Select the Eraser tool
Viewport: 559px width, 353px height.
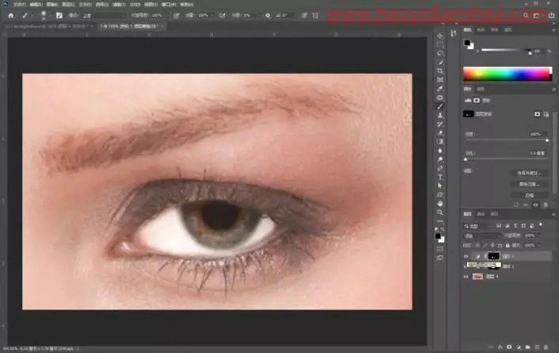440,133
